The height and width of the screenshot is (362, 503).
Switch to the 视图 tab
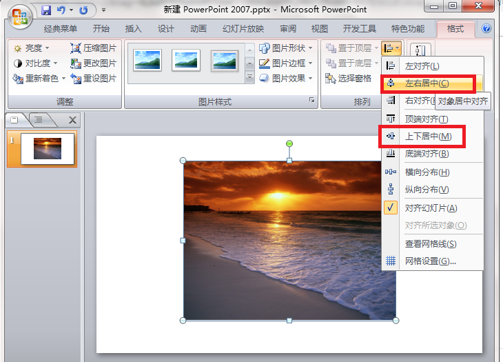point(320,29)
